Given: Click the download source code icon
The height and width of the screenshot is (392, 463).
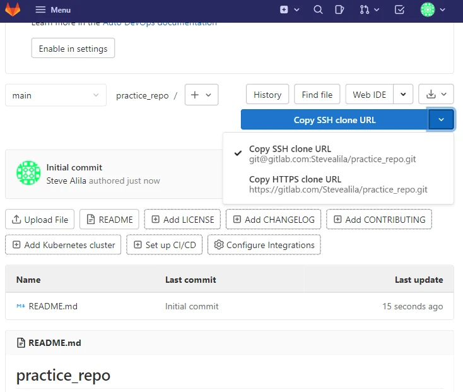Looking at the screenshot, I should 436,95.
